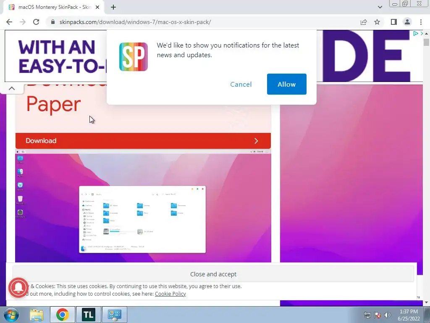430x323 pixels.
Task: Click the network tray icon
Action: 367,315
